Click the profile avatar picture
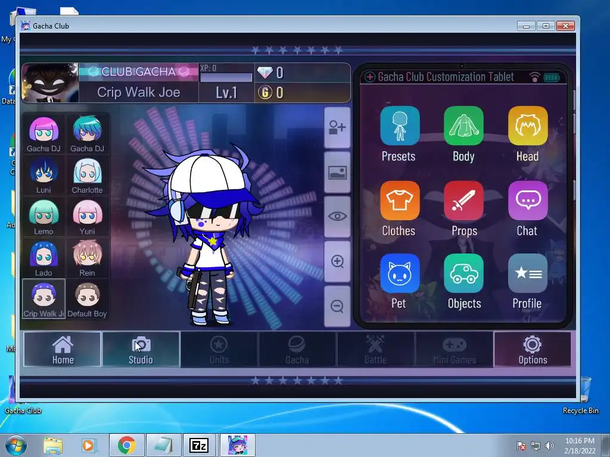Viewport: 610px width, 457px height. pos(50,83)
